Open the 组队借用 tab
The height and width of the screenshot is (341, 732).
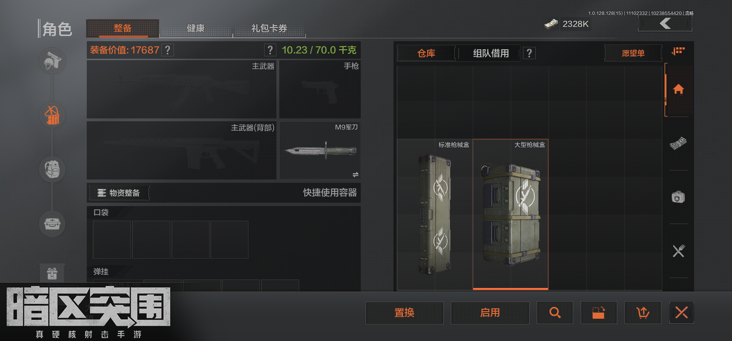pos(491,53)
